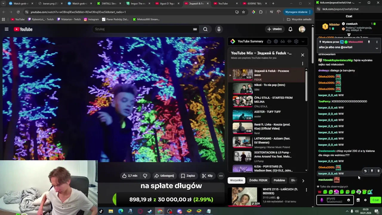Viewport: 382px width, 215px height.
Task: Select 'LATWOGANG - Azizam' playlist item
Action: (267, 142)
